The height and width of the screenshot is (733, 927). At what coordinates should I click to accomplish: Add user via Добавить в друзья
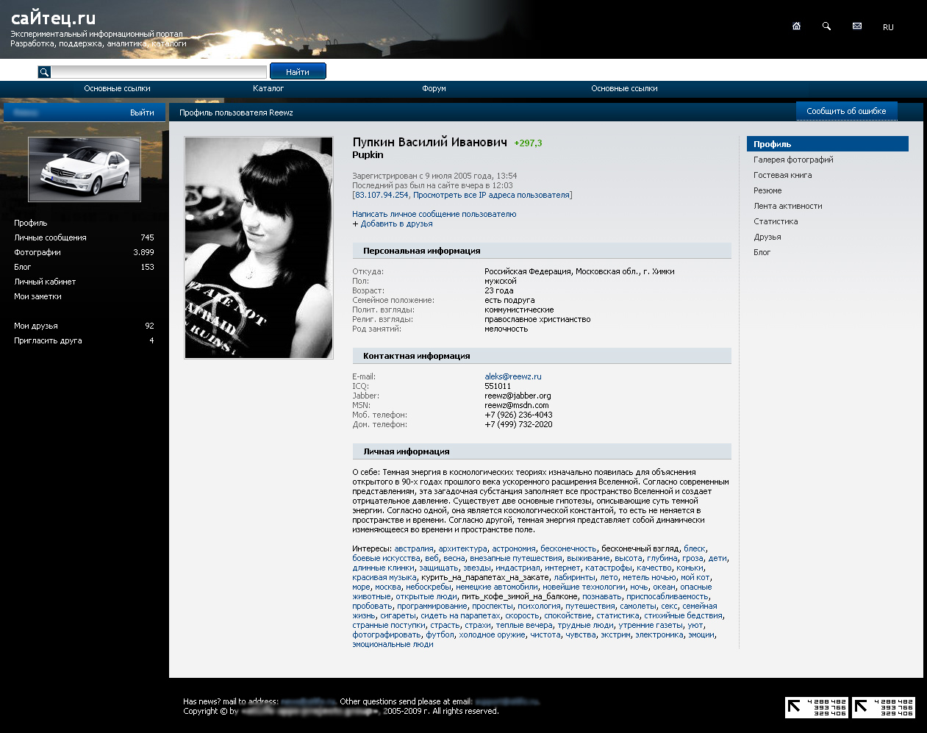(396, 224)
